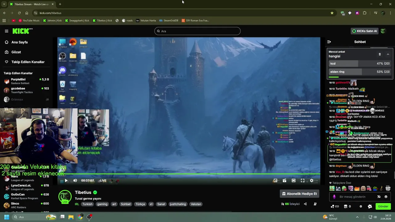This screenshot has height=222, width=395.
Task: Click the stream share icon
Action: pos(305,204)
